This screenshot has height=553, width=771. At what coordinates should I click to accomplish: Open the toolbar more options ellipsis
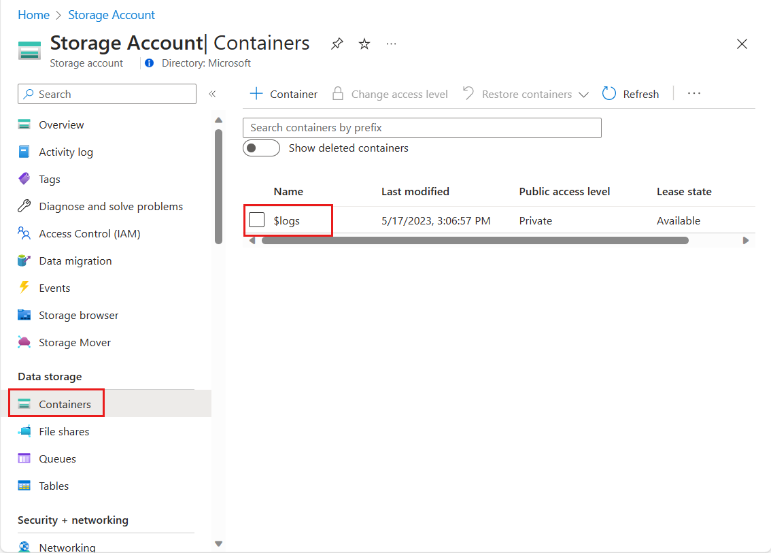pos(693,94)
